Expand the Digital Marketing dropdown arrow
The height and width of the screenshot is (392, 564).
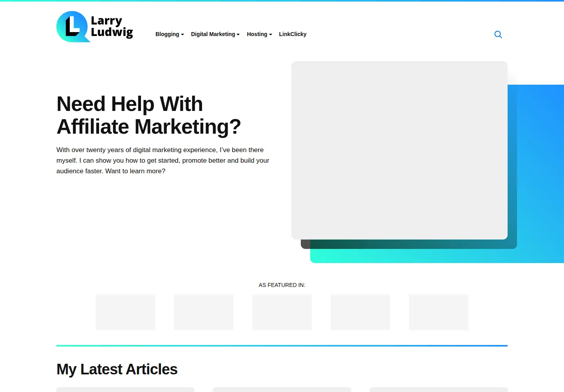[238, 34]
